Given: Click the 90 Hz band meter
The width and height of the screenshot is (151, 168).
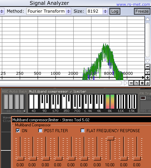Looking at the screenshot, I should 45,102.
